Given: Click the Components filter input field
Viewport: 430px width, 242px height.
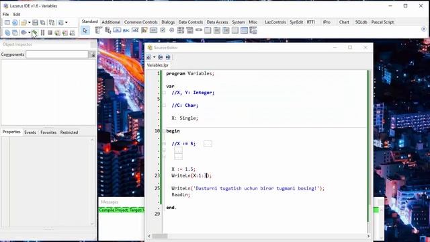Looking at the screenshot, I should point(57,54).
